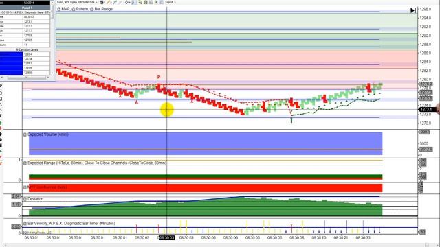Expand the drawing tools arrow beside the pencil

111,2
